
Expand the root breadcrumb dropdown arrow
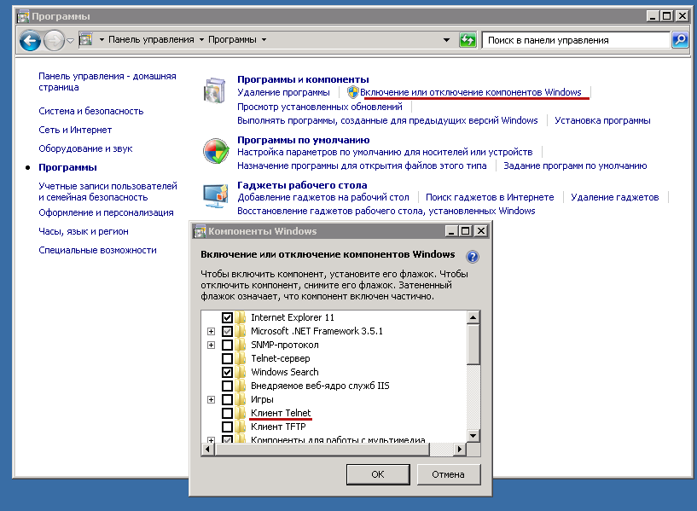102,40
